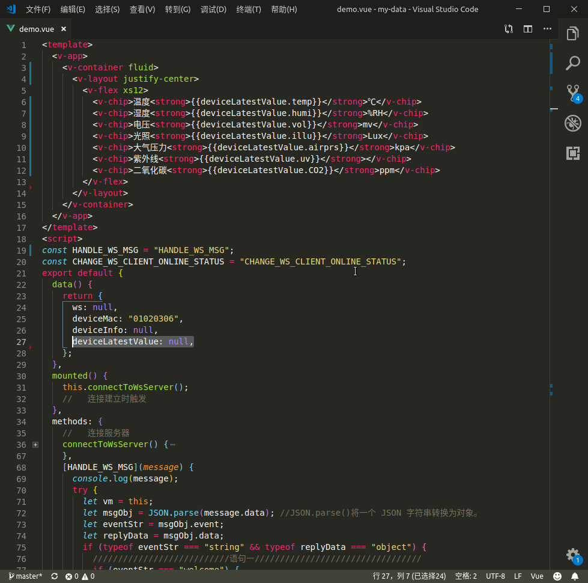Screen dimensions: 588x583
Task: Click the master branch indicator
Action: [x=25, y=576]
